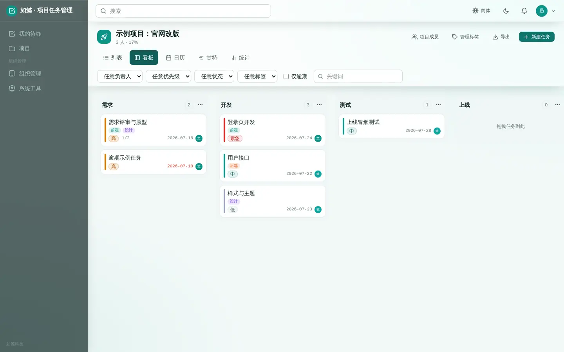Open the 统计 view tab
The height and width of the screenshot is (352, 564).
point(240,57)
